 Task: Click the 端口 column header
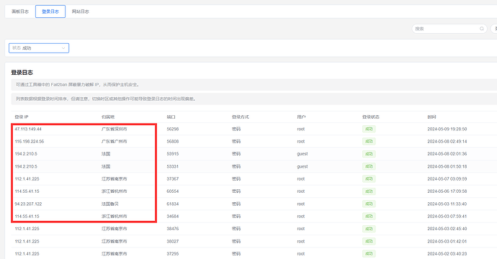tap(171, 117)
